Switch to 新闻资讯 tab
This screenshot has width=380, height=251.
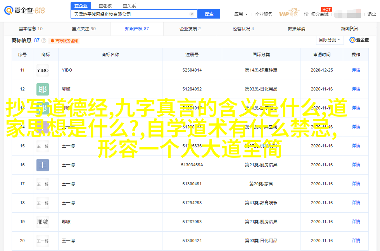(x=349, y=29)
